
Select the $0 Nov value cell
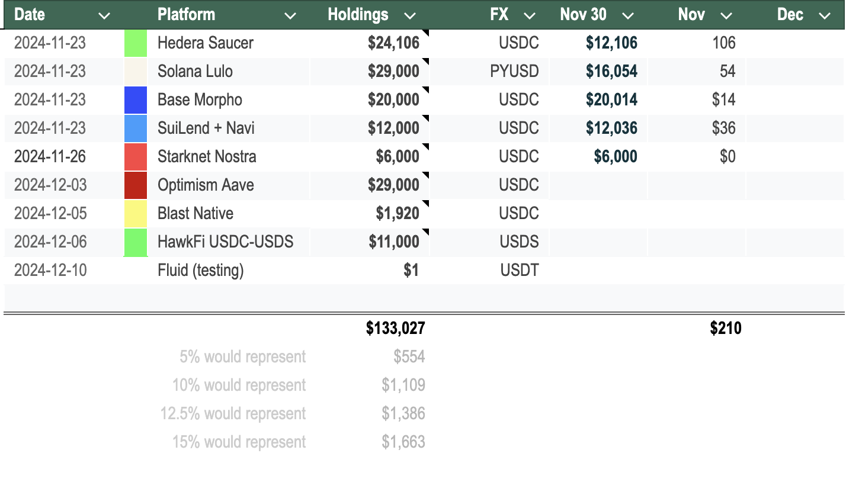tap(697, 156)
